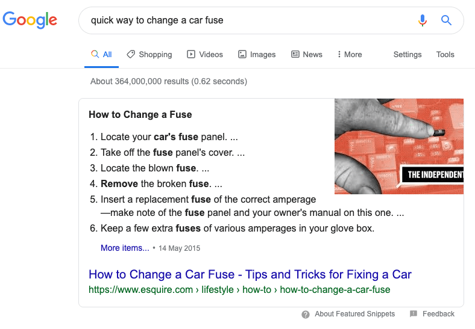The width and height of the screenshot is (475, 329).
Task: Click the blue search magnifier button
Action: (446, 20)
